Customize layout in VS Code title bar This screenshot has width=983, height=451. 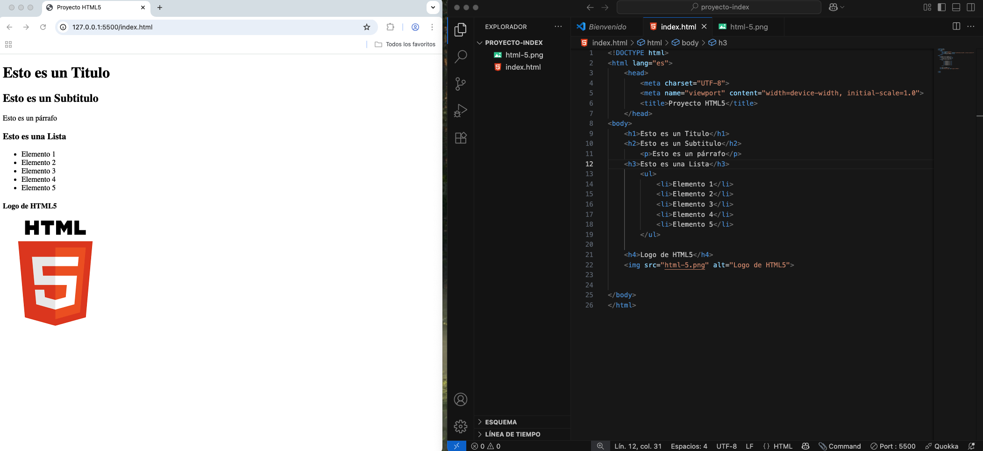point(927,7)
